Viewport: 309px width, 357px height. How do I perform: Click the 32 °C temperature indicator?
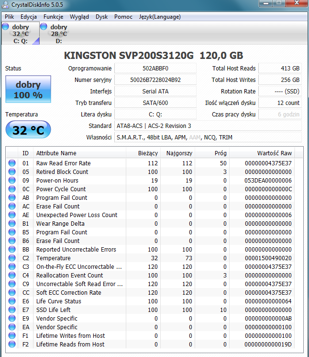tap(28, 129)
